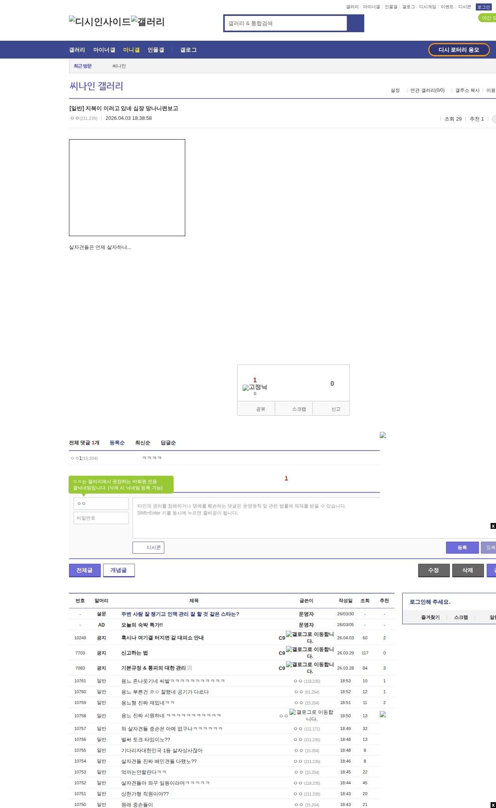
Task: Open post 10759 용ㄴ형 진짜 재밌네
Action: tap(148, 703)
